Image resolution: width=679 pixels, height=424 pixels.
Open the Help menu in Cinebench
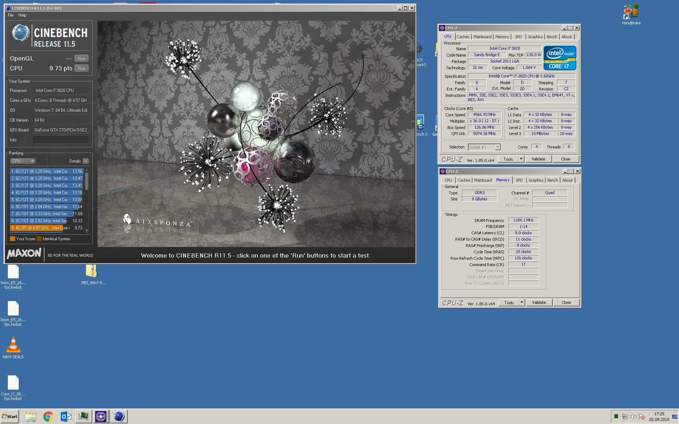coord(22,15)
